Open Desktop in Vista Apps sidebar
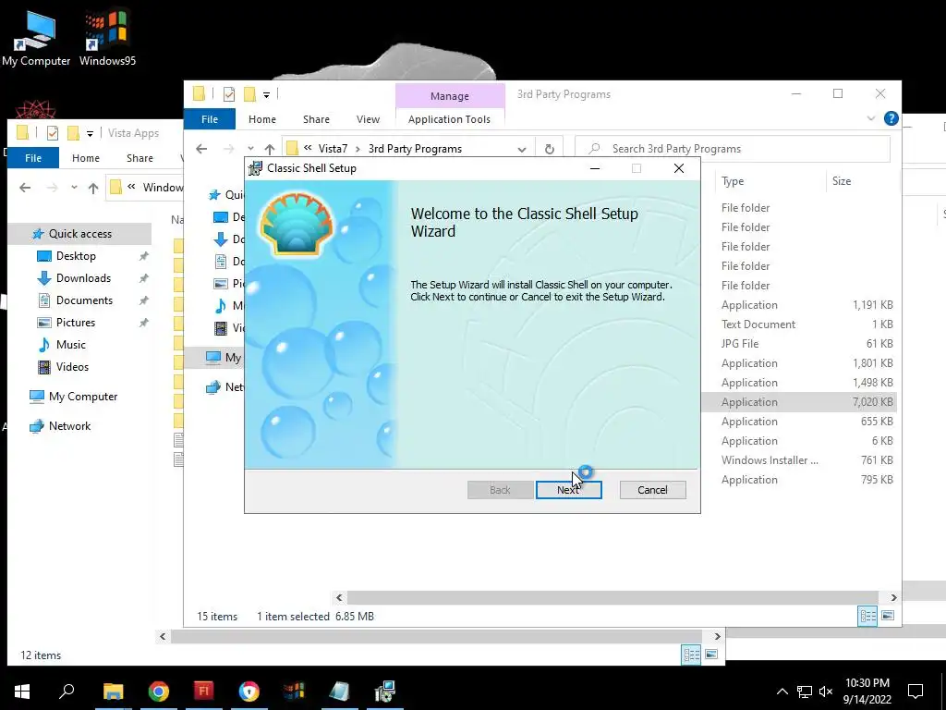The image size is (946, 710). [x=76, y=256]
